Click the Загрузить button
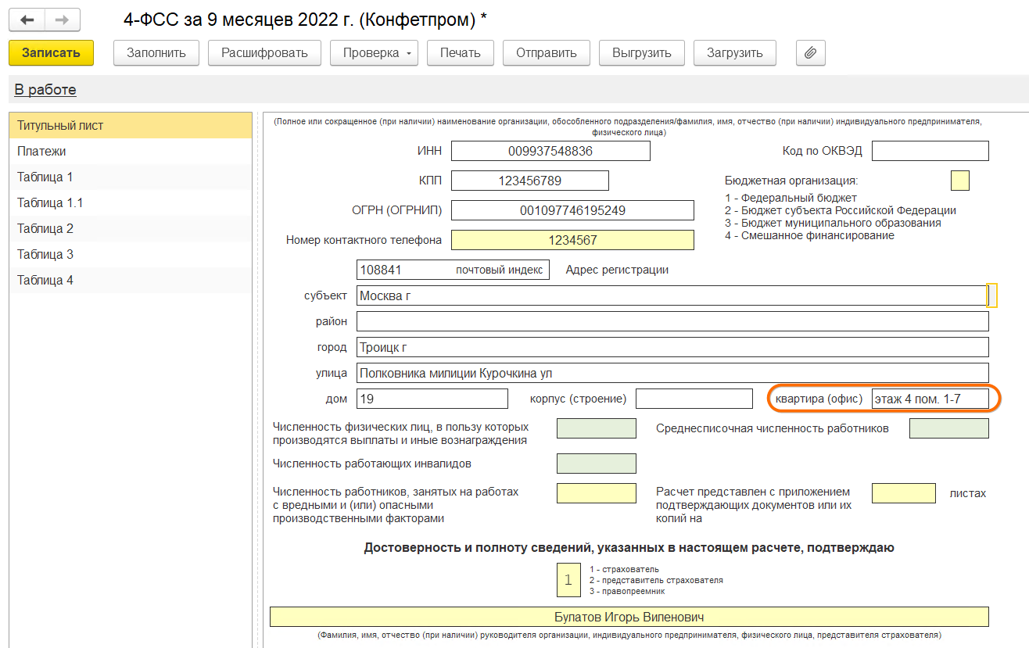This screenshot has height=648, width=1029. pos(735,53)
